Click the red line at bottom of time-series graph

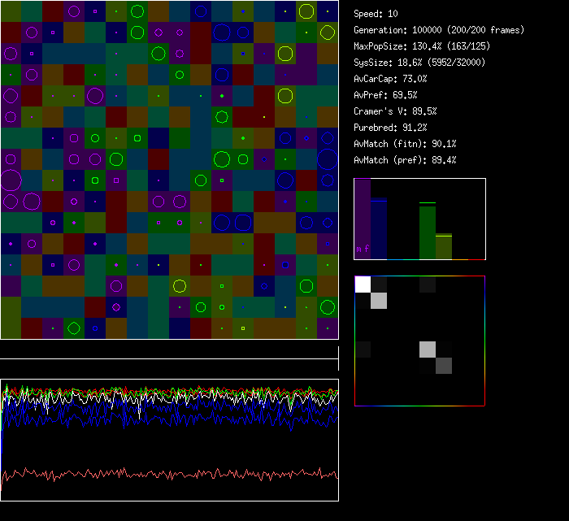point(169,473)
